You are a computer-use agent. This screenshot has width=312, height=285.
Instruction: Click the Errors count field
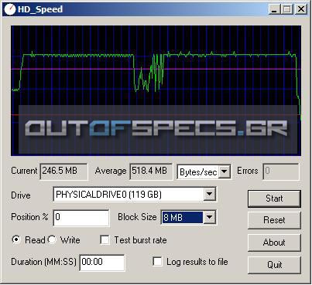(281, 171)
